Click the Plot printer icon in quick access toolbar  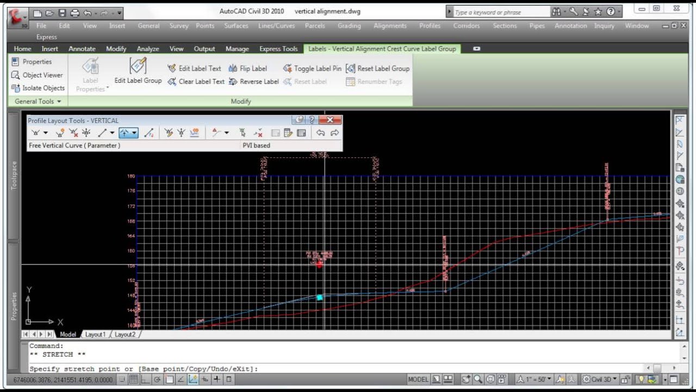pyautogui.click(x=75, y=13)
